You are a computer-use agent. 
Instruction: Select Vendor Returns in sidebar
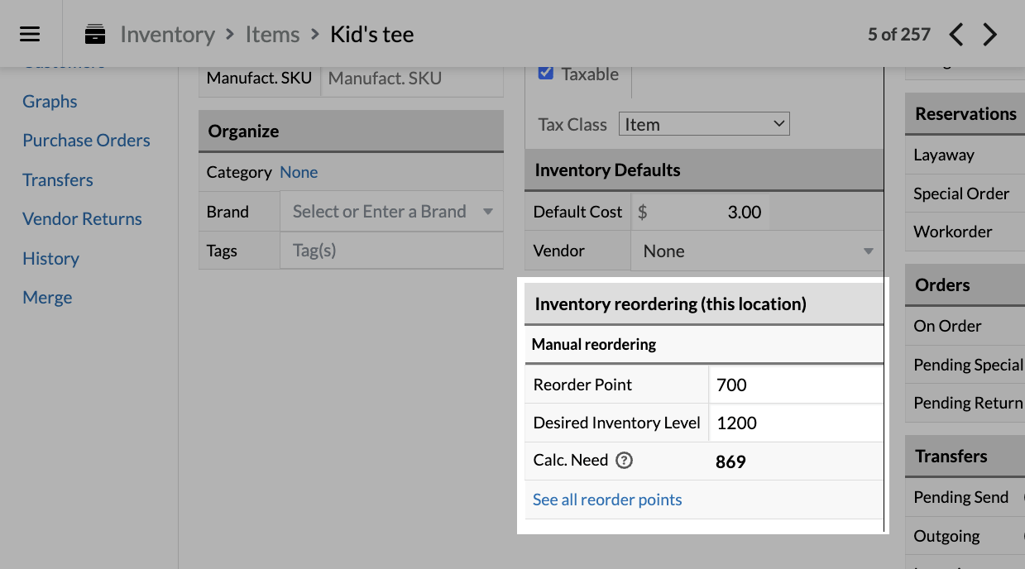82,219
